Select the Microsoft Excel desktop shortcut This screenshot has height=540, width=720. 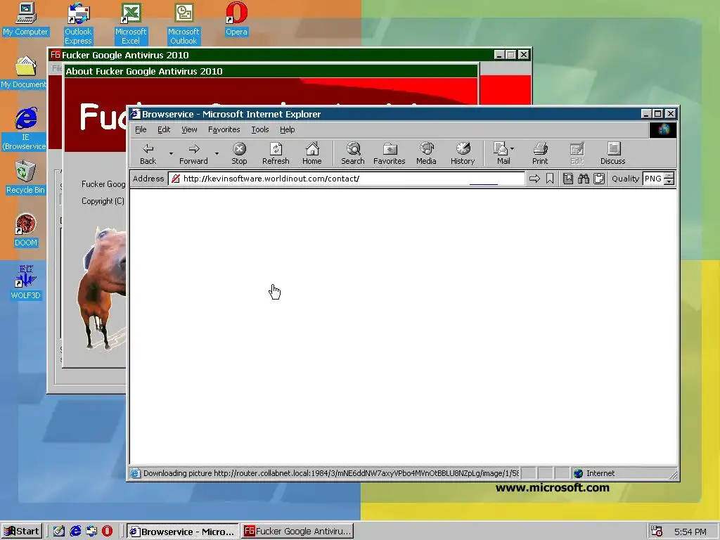point(131,24)
